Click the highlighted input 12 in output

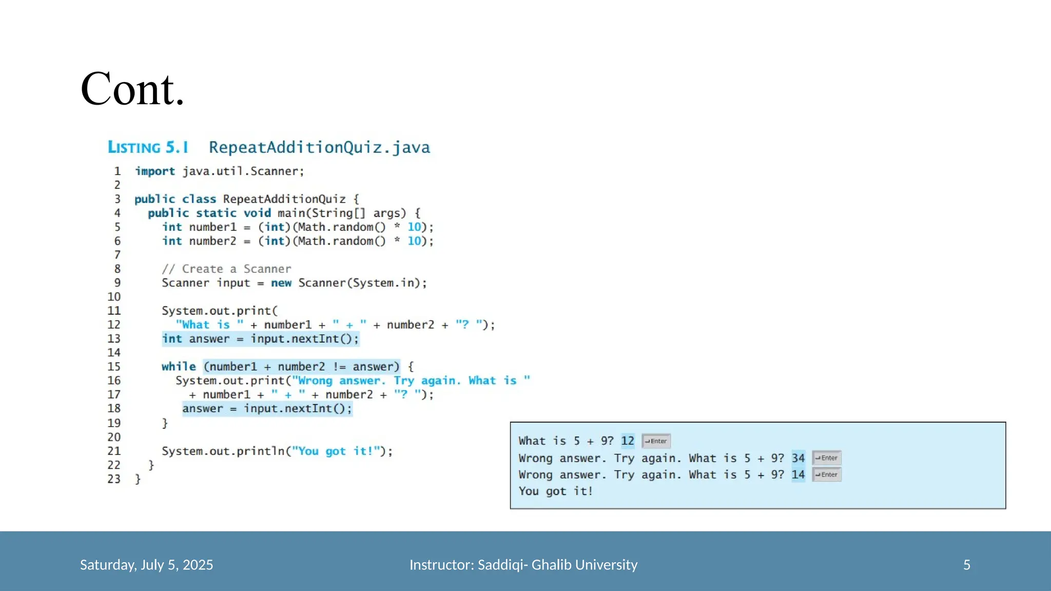628,441
